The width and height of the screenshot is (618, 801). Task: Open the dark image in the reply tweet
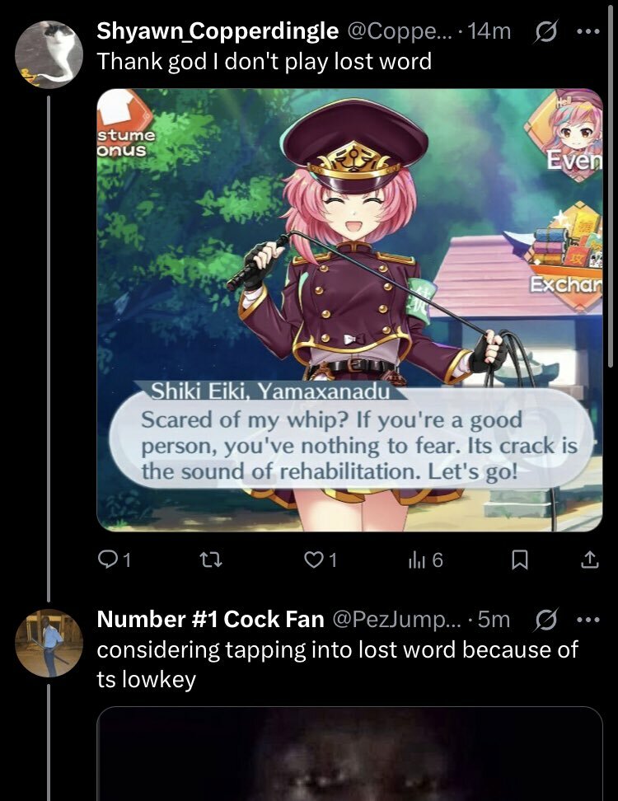(x=350, y=754)
